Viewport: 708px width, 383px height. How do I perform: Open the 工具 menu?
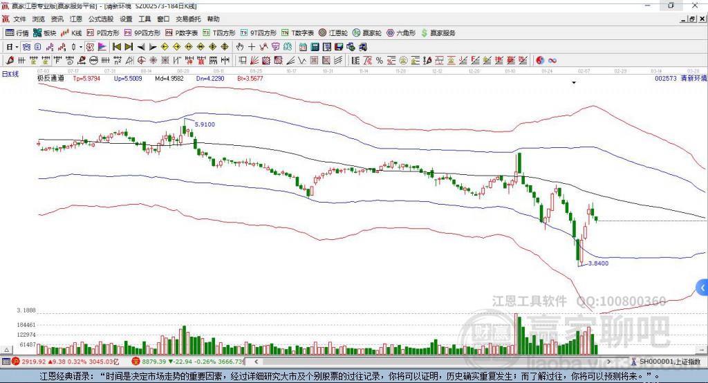pyautogui.click(x=145, y=19)
